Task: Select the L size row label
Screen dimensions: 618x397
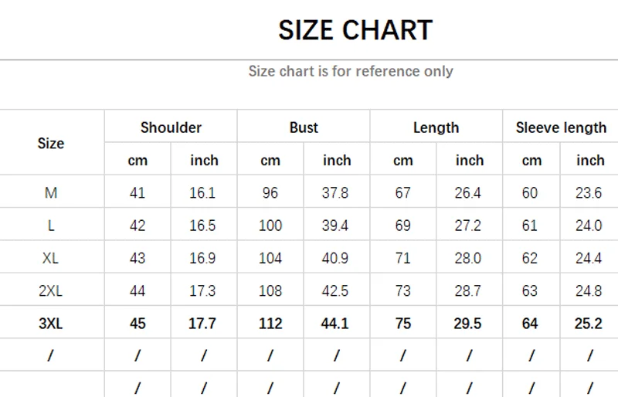Action: coord(51,226)
